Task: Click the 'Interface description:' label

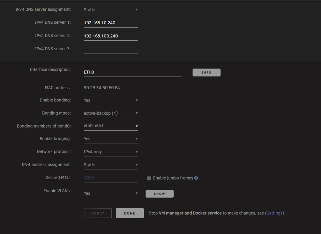Action: tap(50, 70)
